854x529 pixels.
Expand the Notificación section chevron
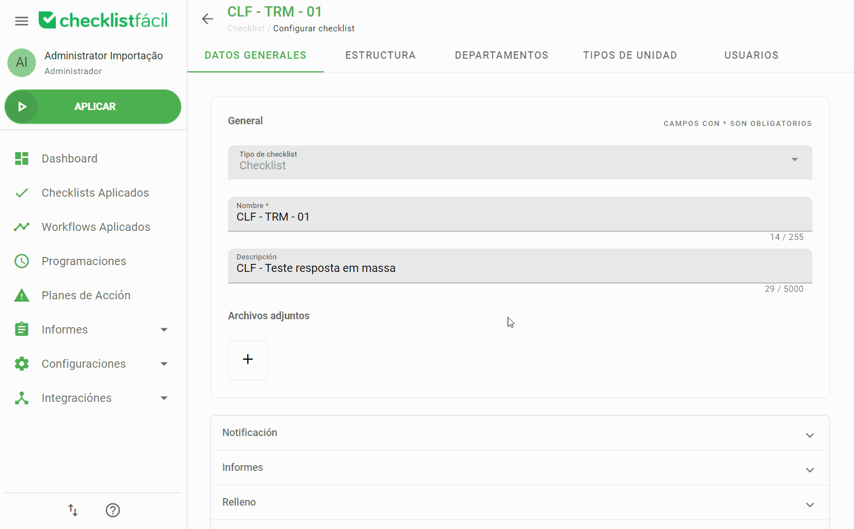[x=810, y=436]
